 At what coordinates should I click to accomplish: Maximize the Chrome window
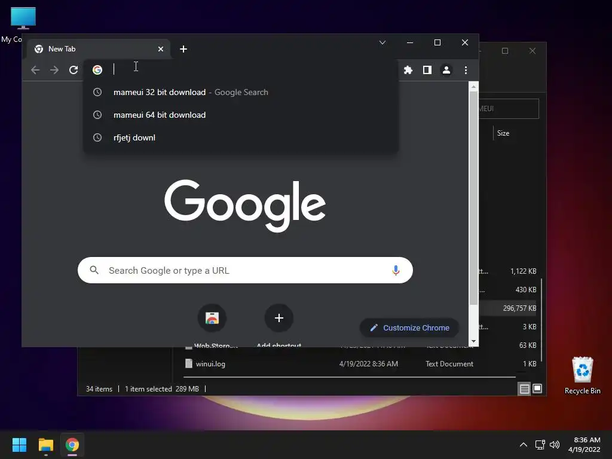[437, 42]
